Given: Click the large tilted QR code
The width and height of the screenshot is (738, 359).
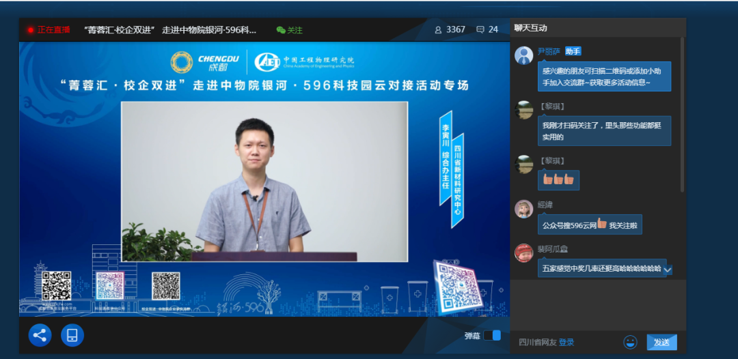Looking at the screenshot, I should tap(458, 287).
